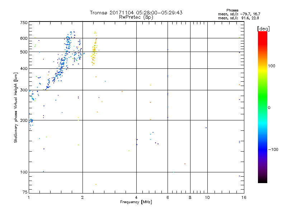
Task: Click the y-axis tick label "300"
Action: (x=24, y=90)
